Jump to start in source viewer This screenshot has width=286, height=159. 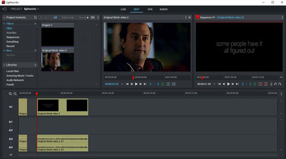click(x=127, y=84)
